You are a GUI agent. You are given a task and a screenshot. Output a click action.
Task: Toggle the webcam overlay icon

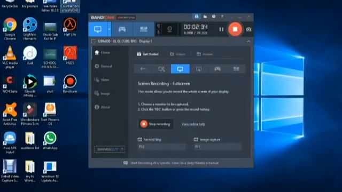click(x=169, y=29)
